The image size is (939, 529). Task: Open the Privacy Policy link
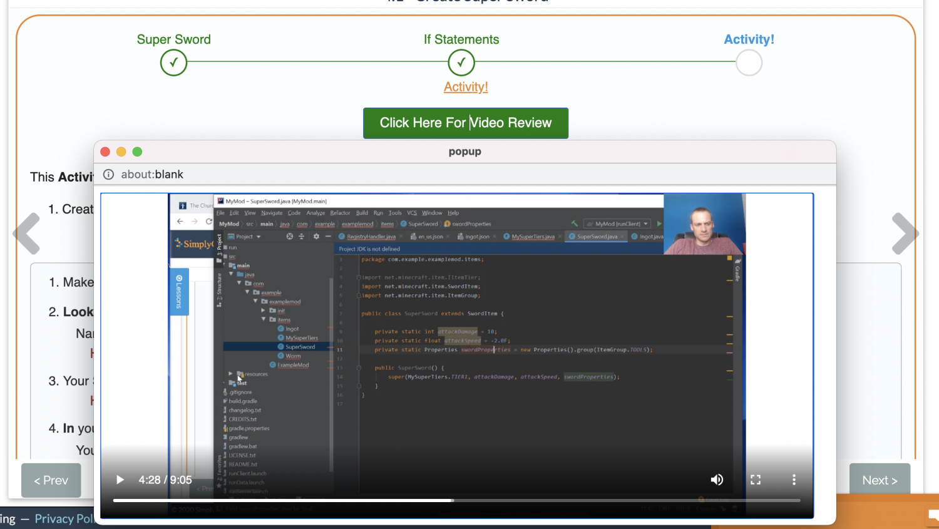coord(64,518)
